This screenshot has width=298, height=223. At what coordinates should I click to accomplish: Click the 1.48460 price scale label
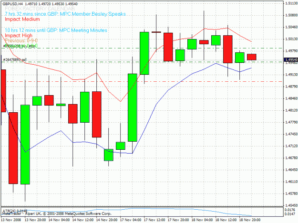click(x=291, y=98)
